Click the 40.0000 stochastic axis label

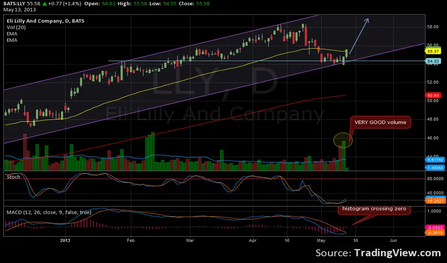click(x=435, y=193)
